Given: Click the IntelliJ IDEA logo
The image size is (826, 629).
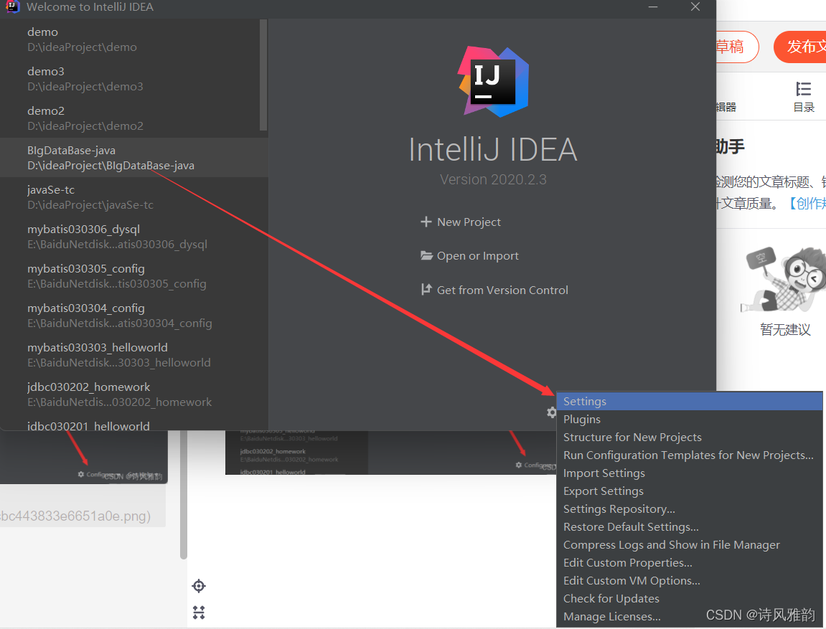Looking at the screenshot, I should (494, 82).
